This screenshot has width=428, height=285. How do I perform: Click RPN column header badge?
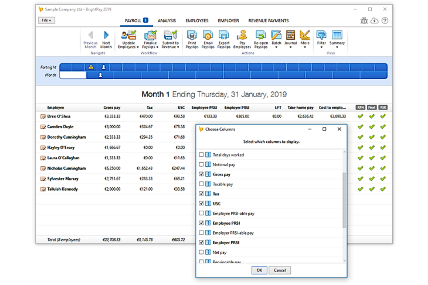[x=360, y=107]
